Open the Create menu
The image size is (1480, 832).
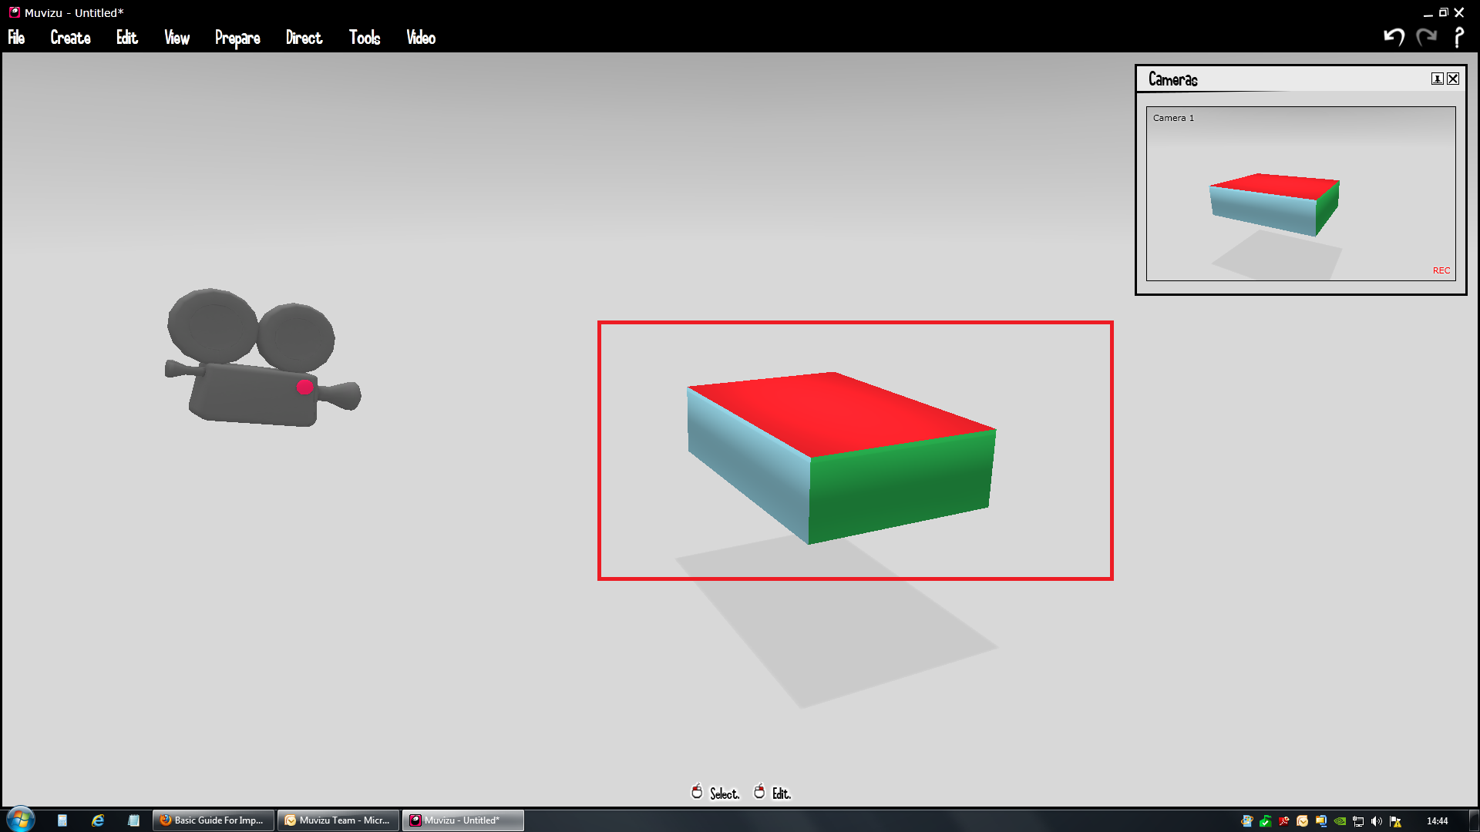(70, 38)
